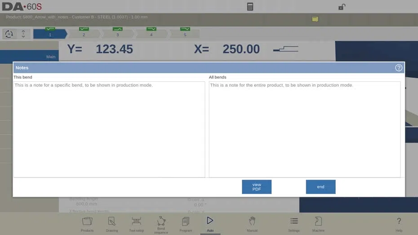Viewport: 418px width, 235px height.
Task: Switch to Auto mode
Action: 210,224
